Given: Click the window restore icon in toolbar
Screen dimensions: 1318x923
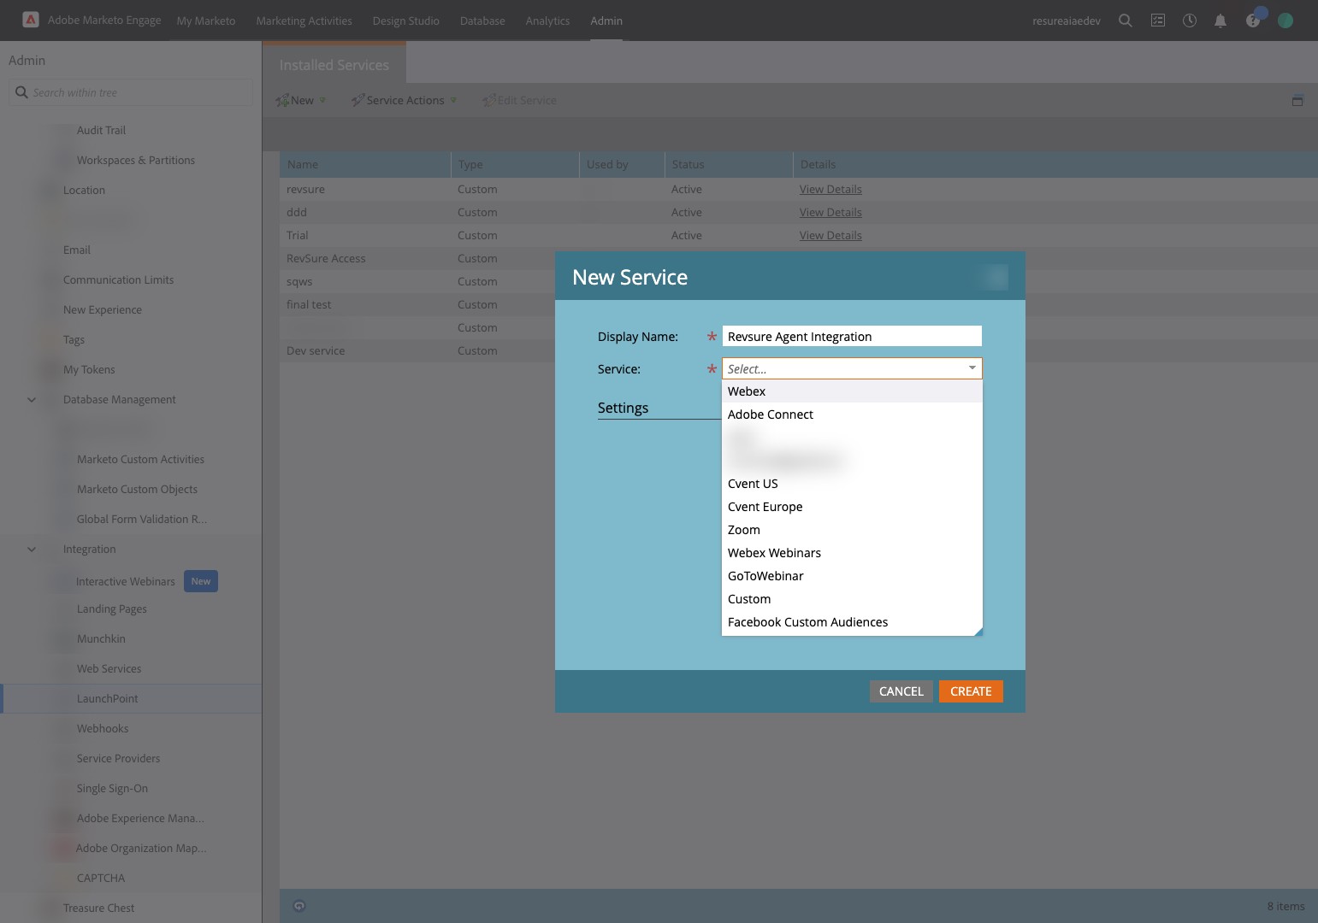Looking at the screenshot, I should [x=1297, y=100].
